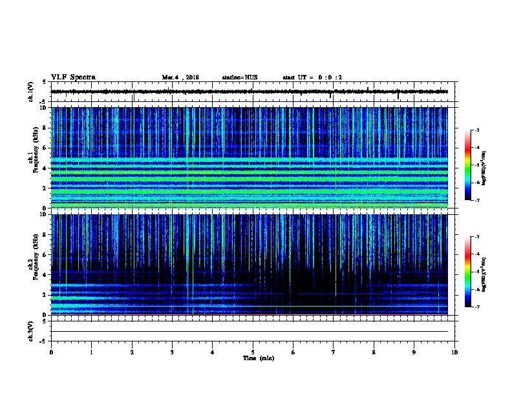Click the "10" tick on the time axis
The height and width of the screenshot is (395, 512).
454,352
